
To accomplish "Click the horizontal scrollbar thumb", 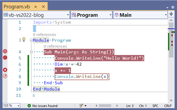I will pyautogui.click(x=105, y=106).
